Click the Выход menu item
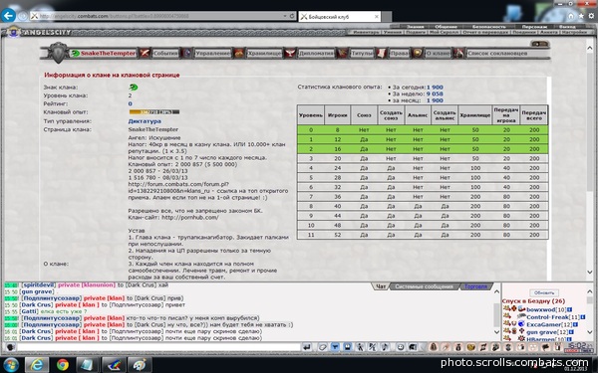The image size is (598, 373). [567, 27]
